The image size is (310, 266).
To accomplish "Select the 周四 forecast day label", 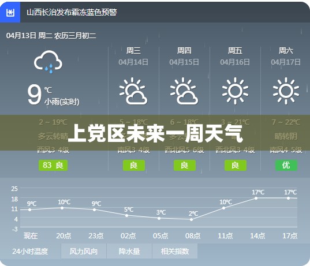I will click(x=184, y=51).
